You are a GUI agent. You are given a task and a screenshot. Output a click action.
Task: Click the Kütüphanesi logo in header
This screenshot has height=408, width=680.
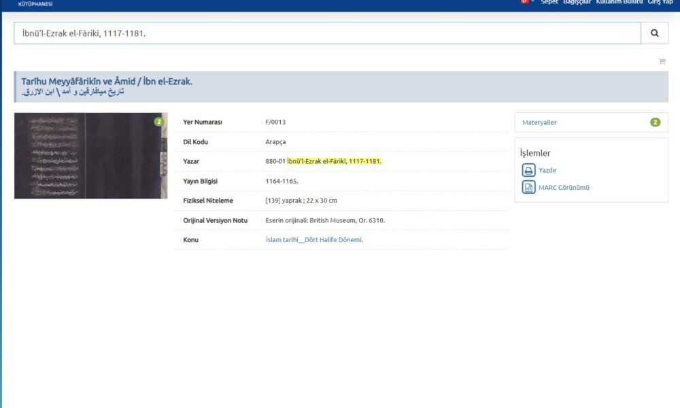tap(35, 3)
